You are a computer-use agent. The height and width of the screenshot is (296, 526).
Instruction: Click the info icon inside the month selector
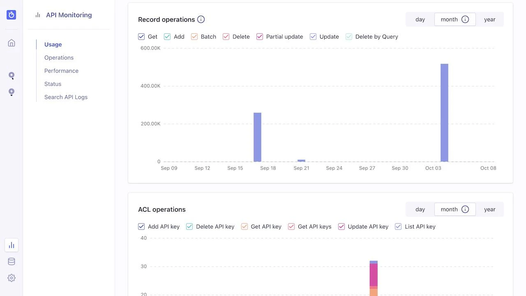465,19
